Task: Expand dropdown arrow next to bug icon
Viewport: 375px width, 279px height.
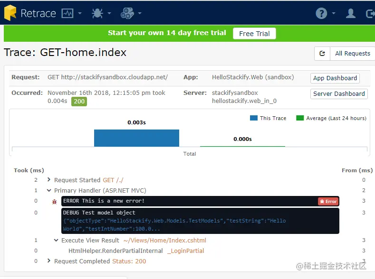Action: (x=109, y=13)
